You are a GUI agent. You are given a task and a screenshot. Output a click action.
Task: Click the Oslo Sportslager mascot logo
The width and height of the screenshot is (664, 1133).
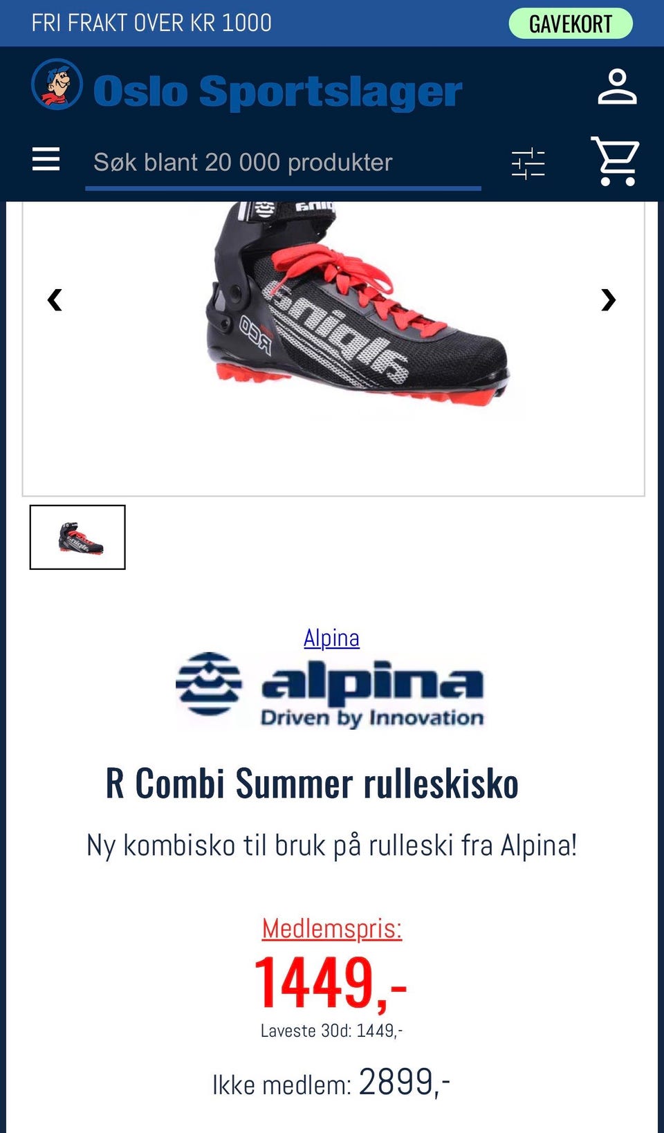[x=57, y=84]
